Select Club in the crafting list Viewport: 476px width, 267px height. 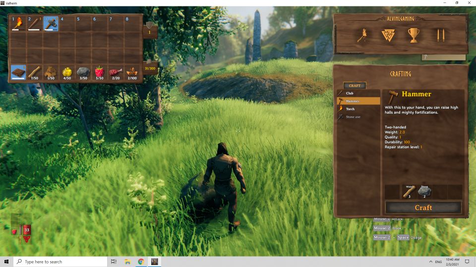[x=358, y=93]
